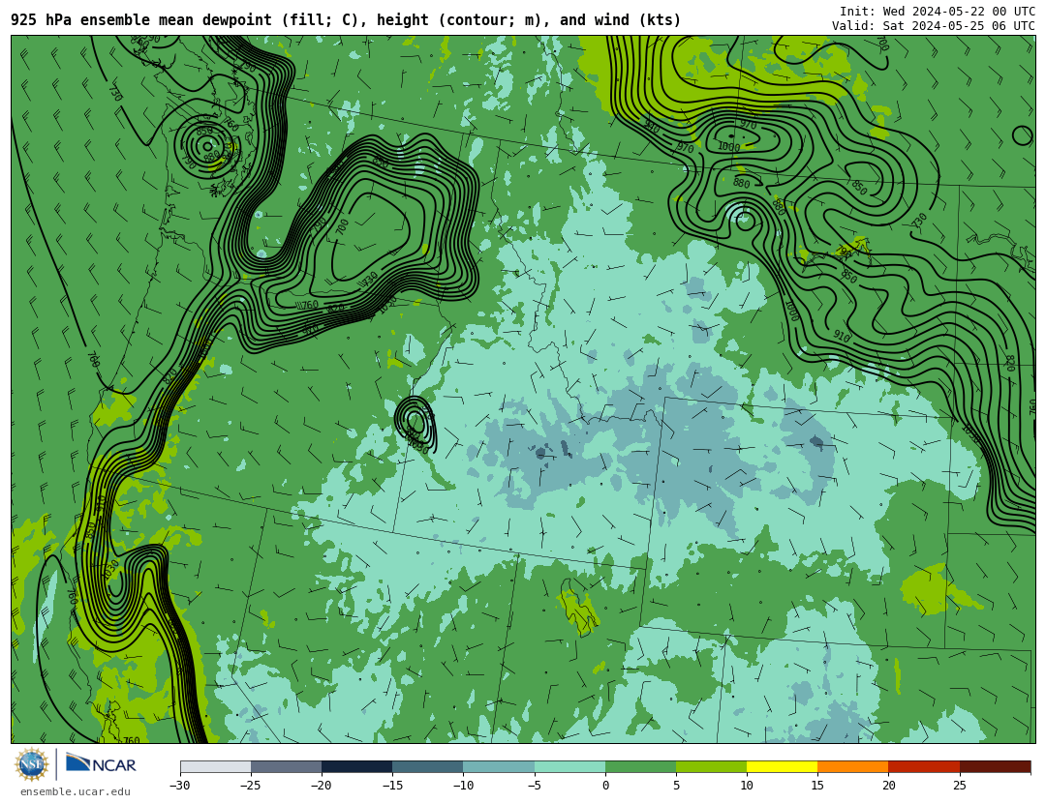Viewport: 1046px width, 804px height.
Task: Click the NCAR logo
Action: [x=101, y=763]
